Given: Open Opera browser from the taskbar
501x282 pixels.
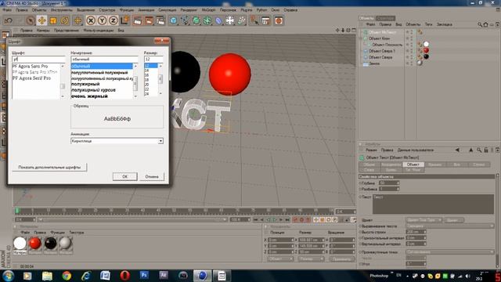Looking at the screenshot, I should click(125, 275).
